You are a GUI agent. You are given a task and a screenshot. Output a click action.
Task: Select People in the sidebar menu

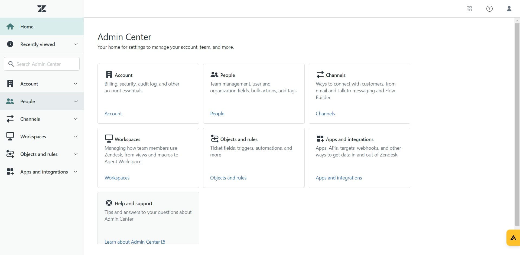point(28,101)
